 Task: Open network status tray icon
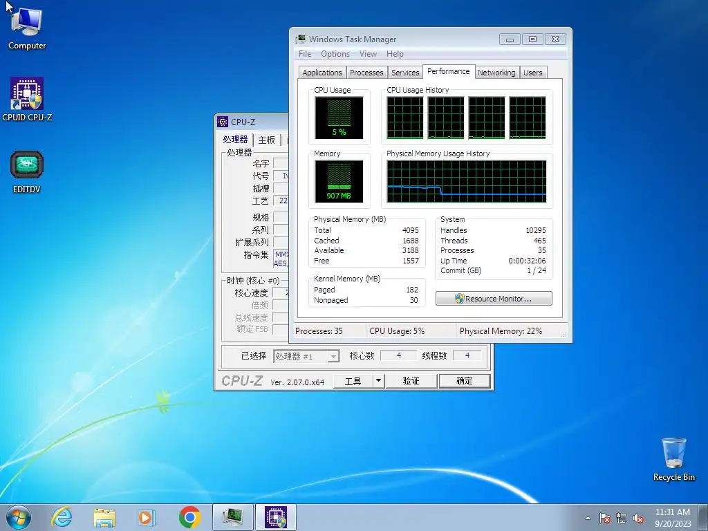pos(622,518)
